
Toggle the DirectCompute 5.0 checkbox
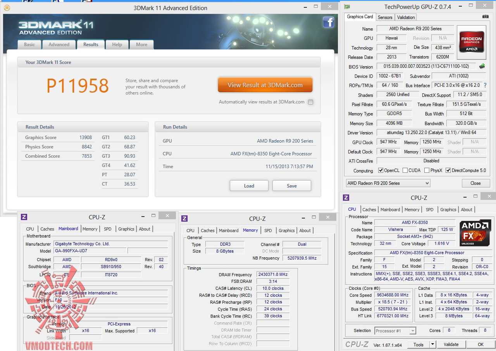[x=448, y=170]
